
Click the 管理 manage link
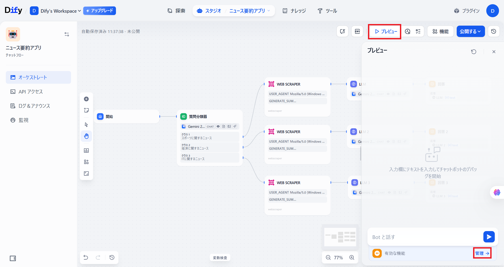(x=482, y=253)
